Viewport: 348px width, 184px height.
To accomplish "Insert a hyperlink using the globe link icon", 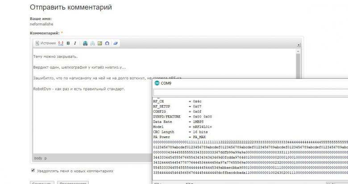I will 85,43.
